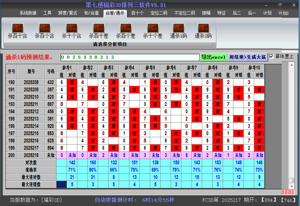
Task: Click the number cell 897
Action: (51, 104)
